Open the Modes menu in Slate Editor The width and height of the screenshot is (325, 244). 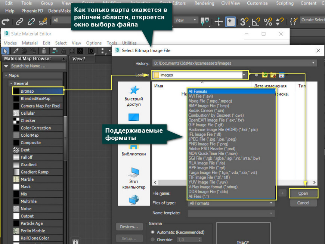coord(10,43)
